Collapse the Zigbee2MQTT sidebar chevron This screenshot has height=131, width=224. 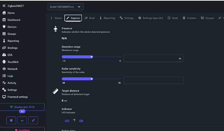(x=4, y=6)
